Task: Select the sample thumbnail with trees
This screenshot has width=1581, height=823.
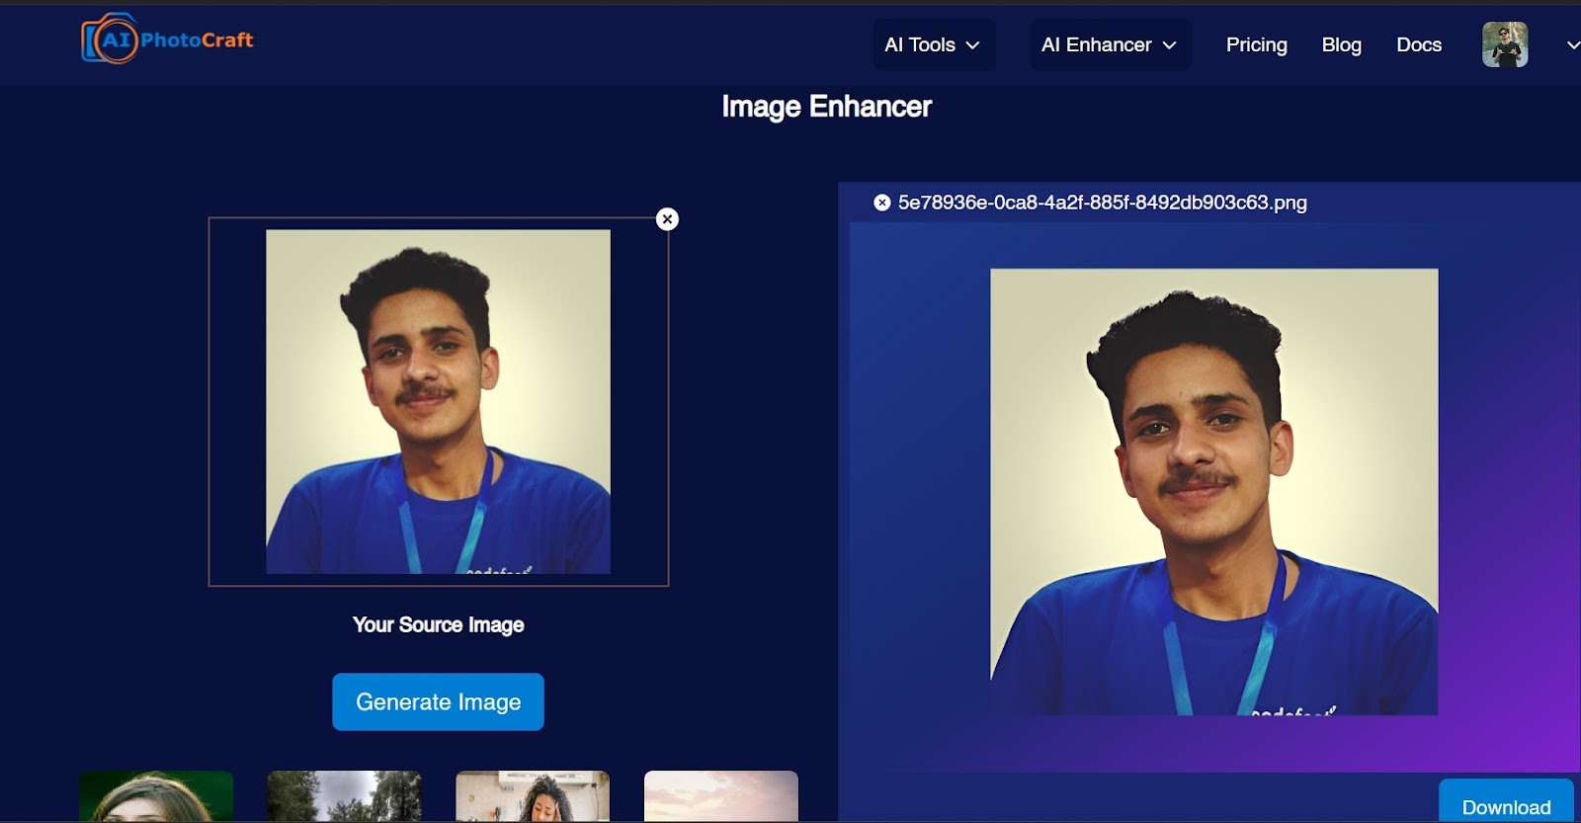Action: pyautogui.click(x=344, y=796)
